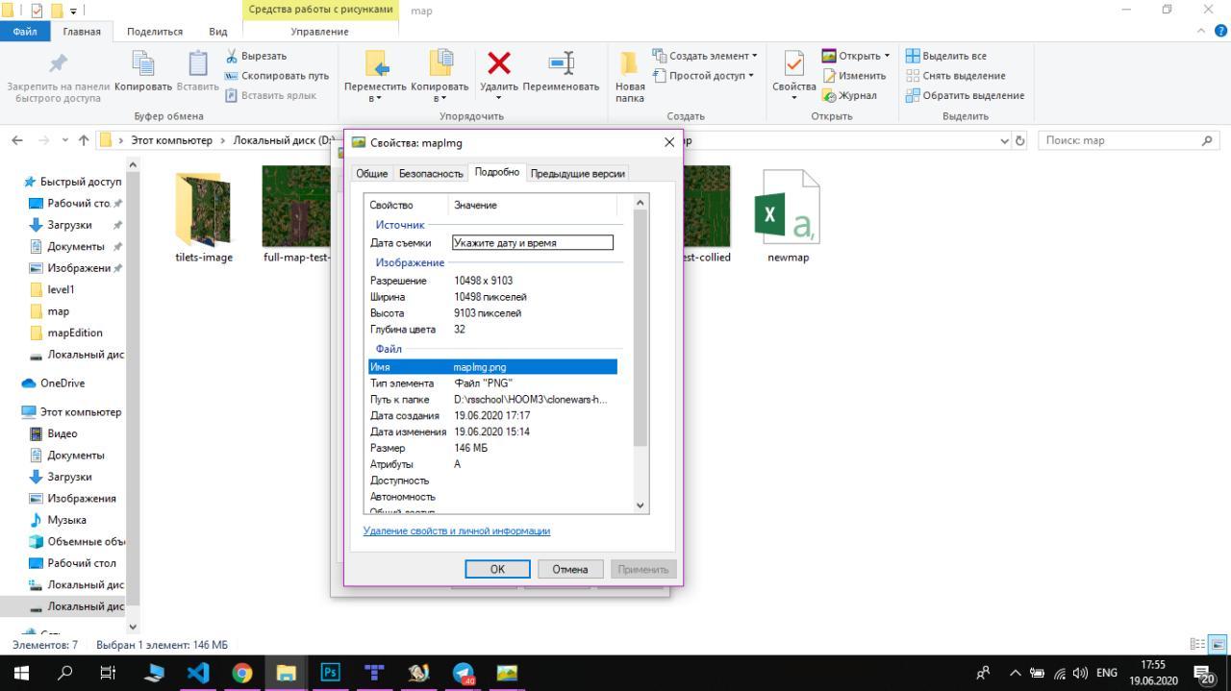1231x691 pixels.
Task: Click the mapImg.png name value row
Action: tap(492, 367)
